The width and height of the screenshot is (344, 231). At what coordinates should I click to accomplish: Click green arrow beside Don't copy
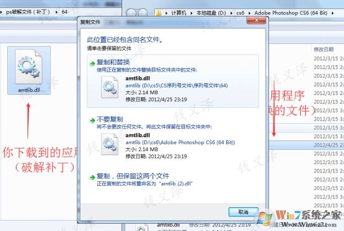point(92,120)
